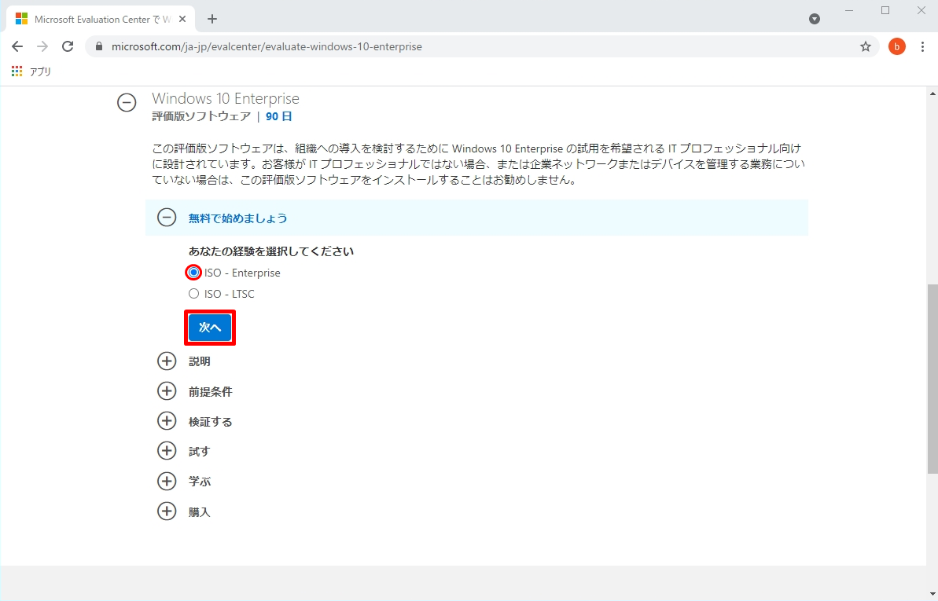This screenshot has width=938, height=601.
Task: Expand the 検証する section
Action: point(167,421)
